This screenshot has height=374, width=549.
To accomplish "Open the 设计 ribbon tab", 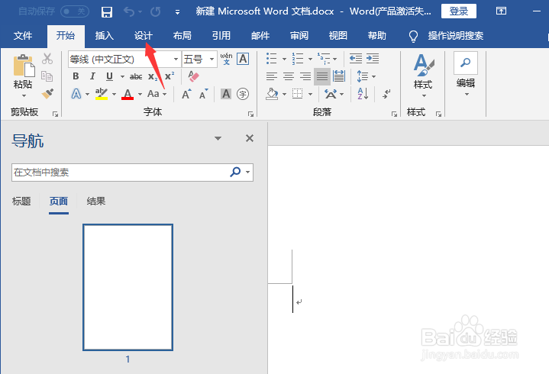I will pos(144,36).
